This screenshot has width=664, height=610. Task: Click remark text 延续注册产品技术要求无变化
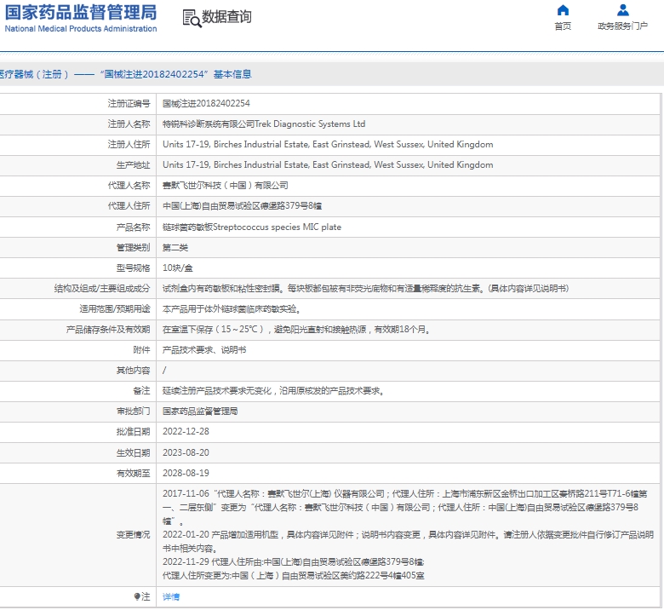click(273, 391)
